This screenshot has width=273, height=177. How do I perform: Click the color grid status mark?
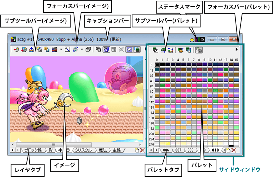point(197,40)
